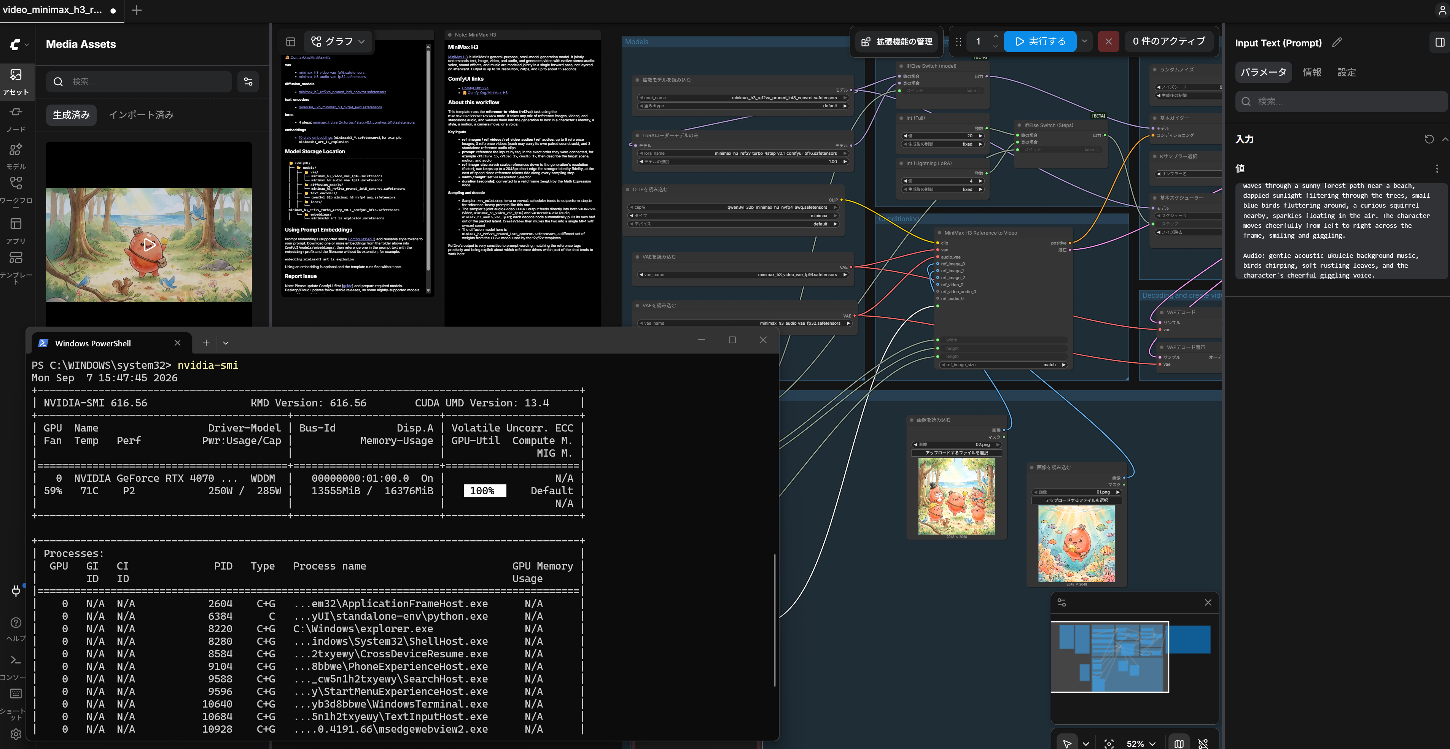This screenshot has height=749, width=1450.
Task: Click the Media Assets search field
Action: [139, 81]
